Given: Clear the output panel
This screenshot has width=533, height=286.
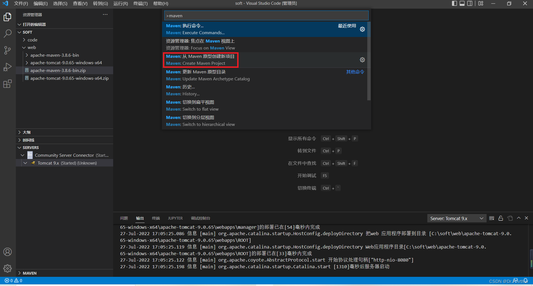Looking at the screenshot, I should pos(492,218).
